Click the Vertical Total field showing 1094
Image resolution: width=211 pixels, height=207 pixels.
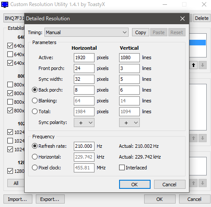[x=129, y=111]
